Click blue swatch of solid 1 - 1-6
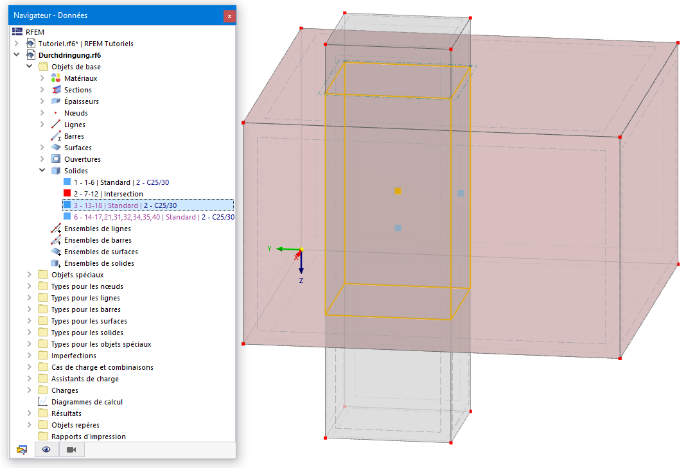This screenshot has height=468, width=686. point(67,182)
